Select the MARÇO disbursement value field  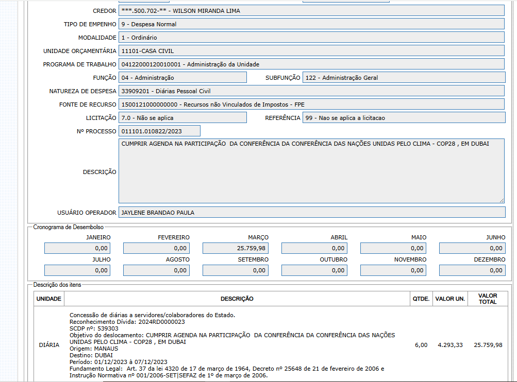(x=235, y=249)
